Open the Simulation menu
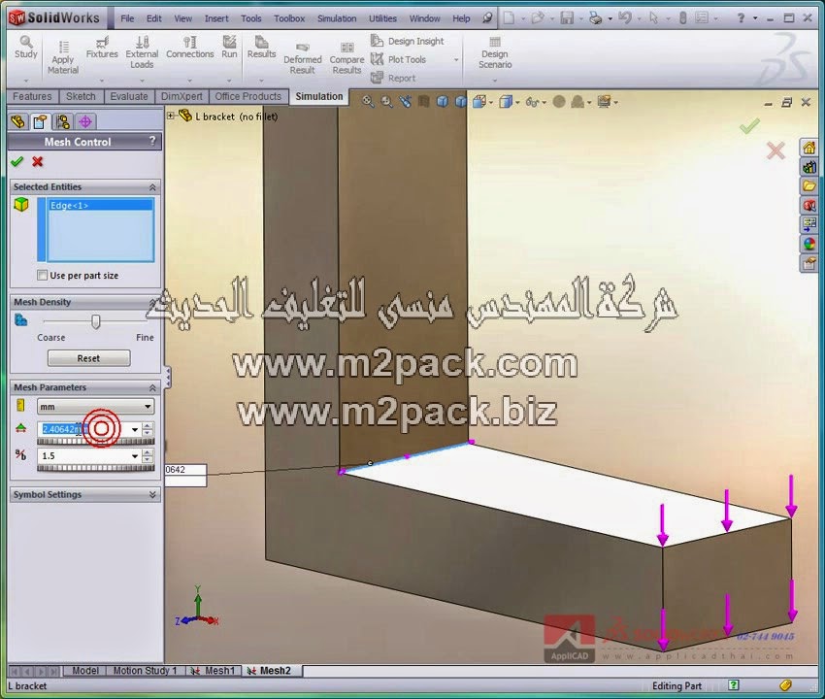Screen dimensions: 825x699 pos(337,18)
